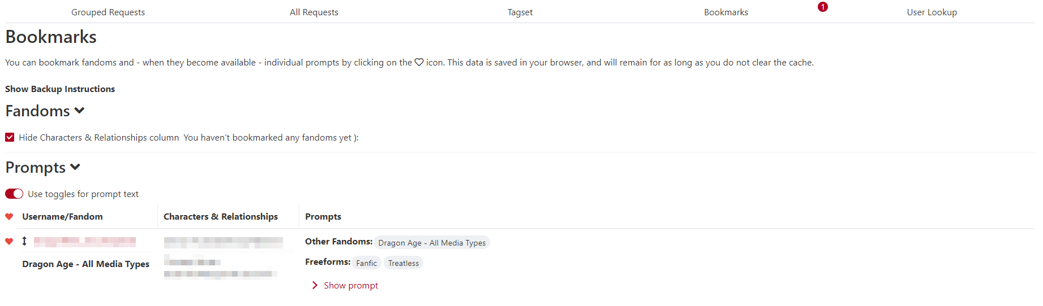The width and height of the screenshot is (1043, 306).
Task: Expand Show prompt text
Action: [351, 286]
